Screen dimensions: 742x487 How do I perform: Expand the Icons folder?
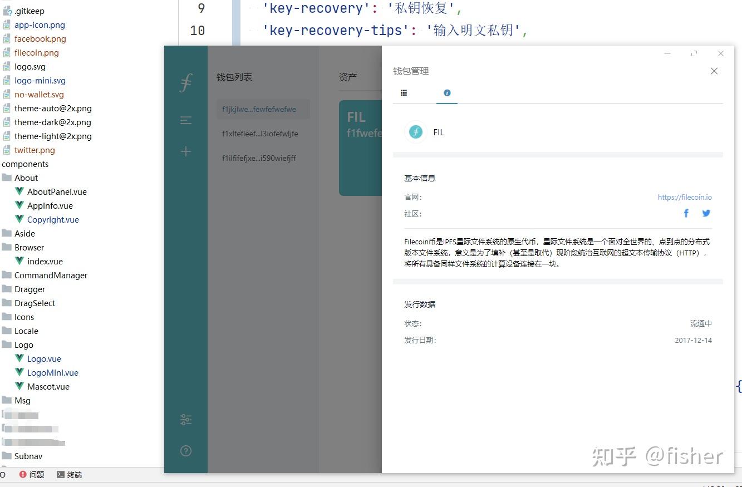[x=24, y=317]
